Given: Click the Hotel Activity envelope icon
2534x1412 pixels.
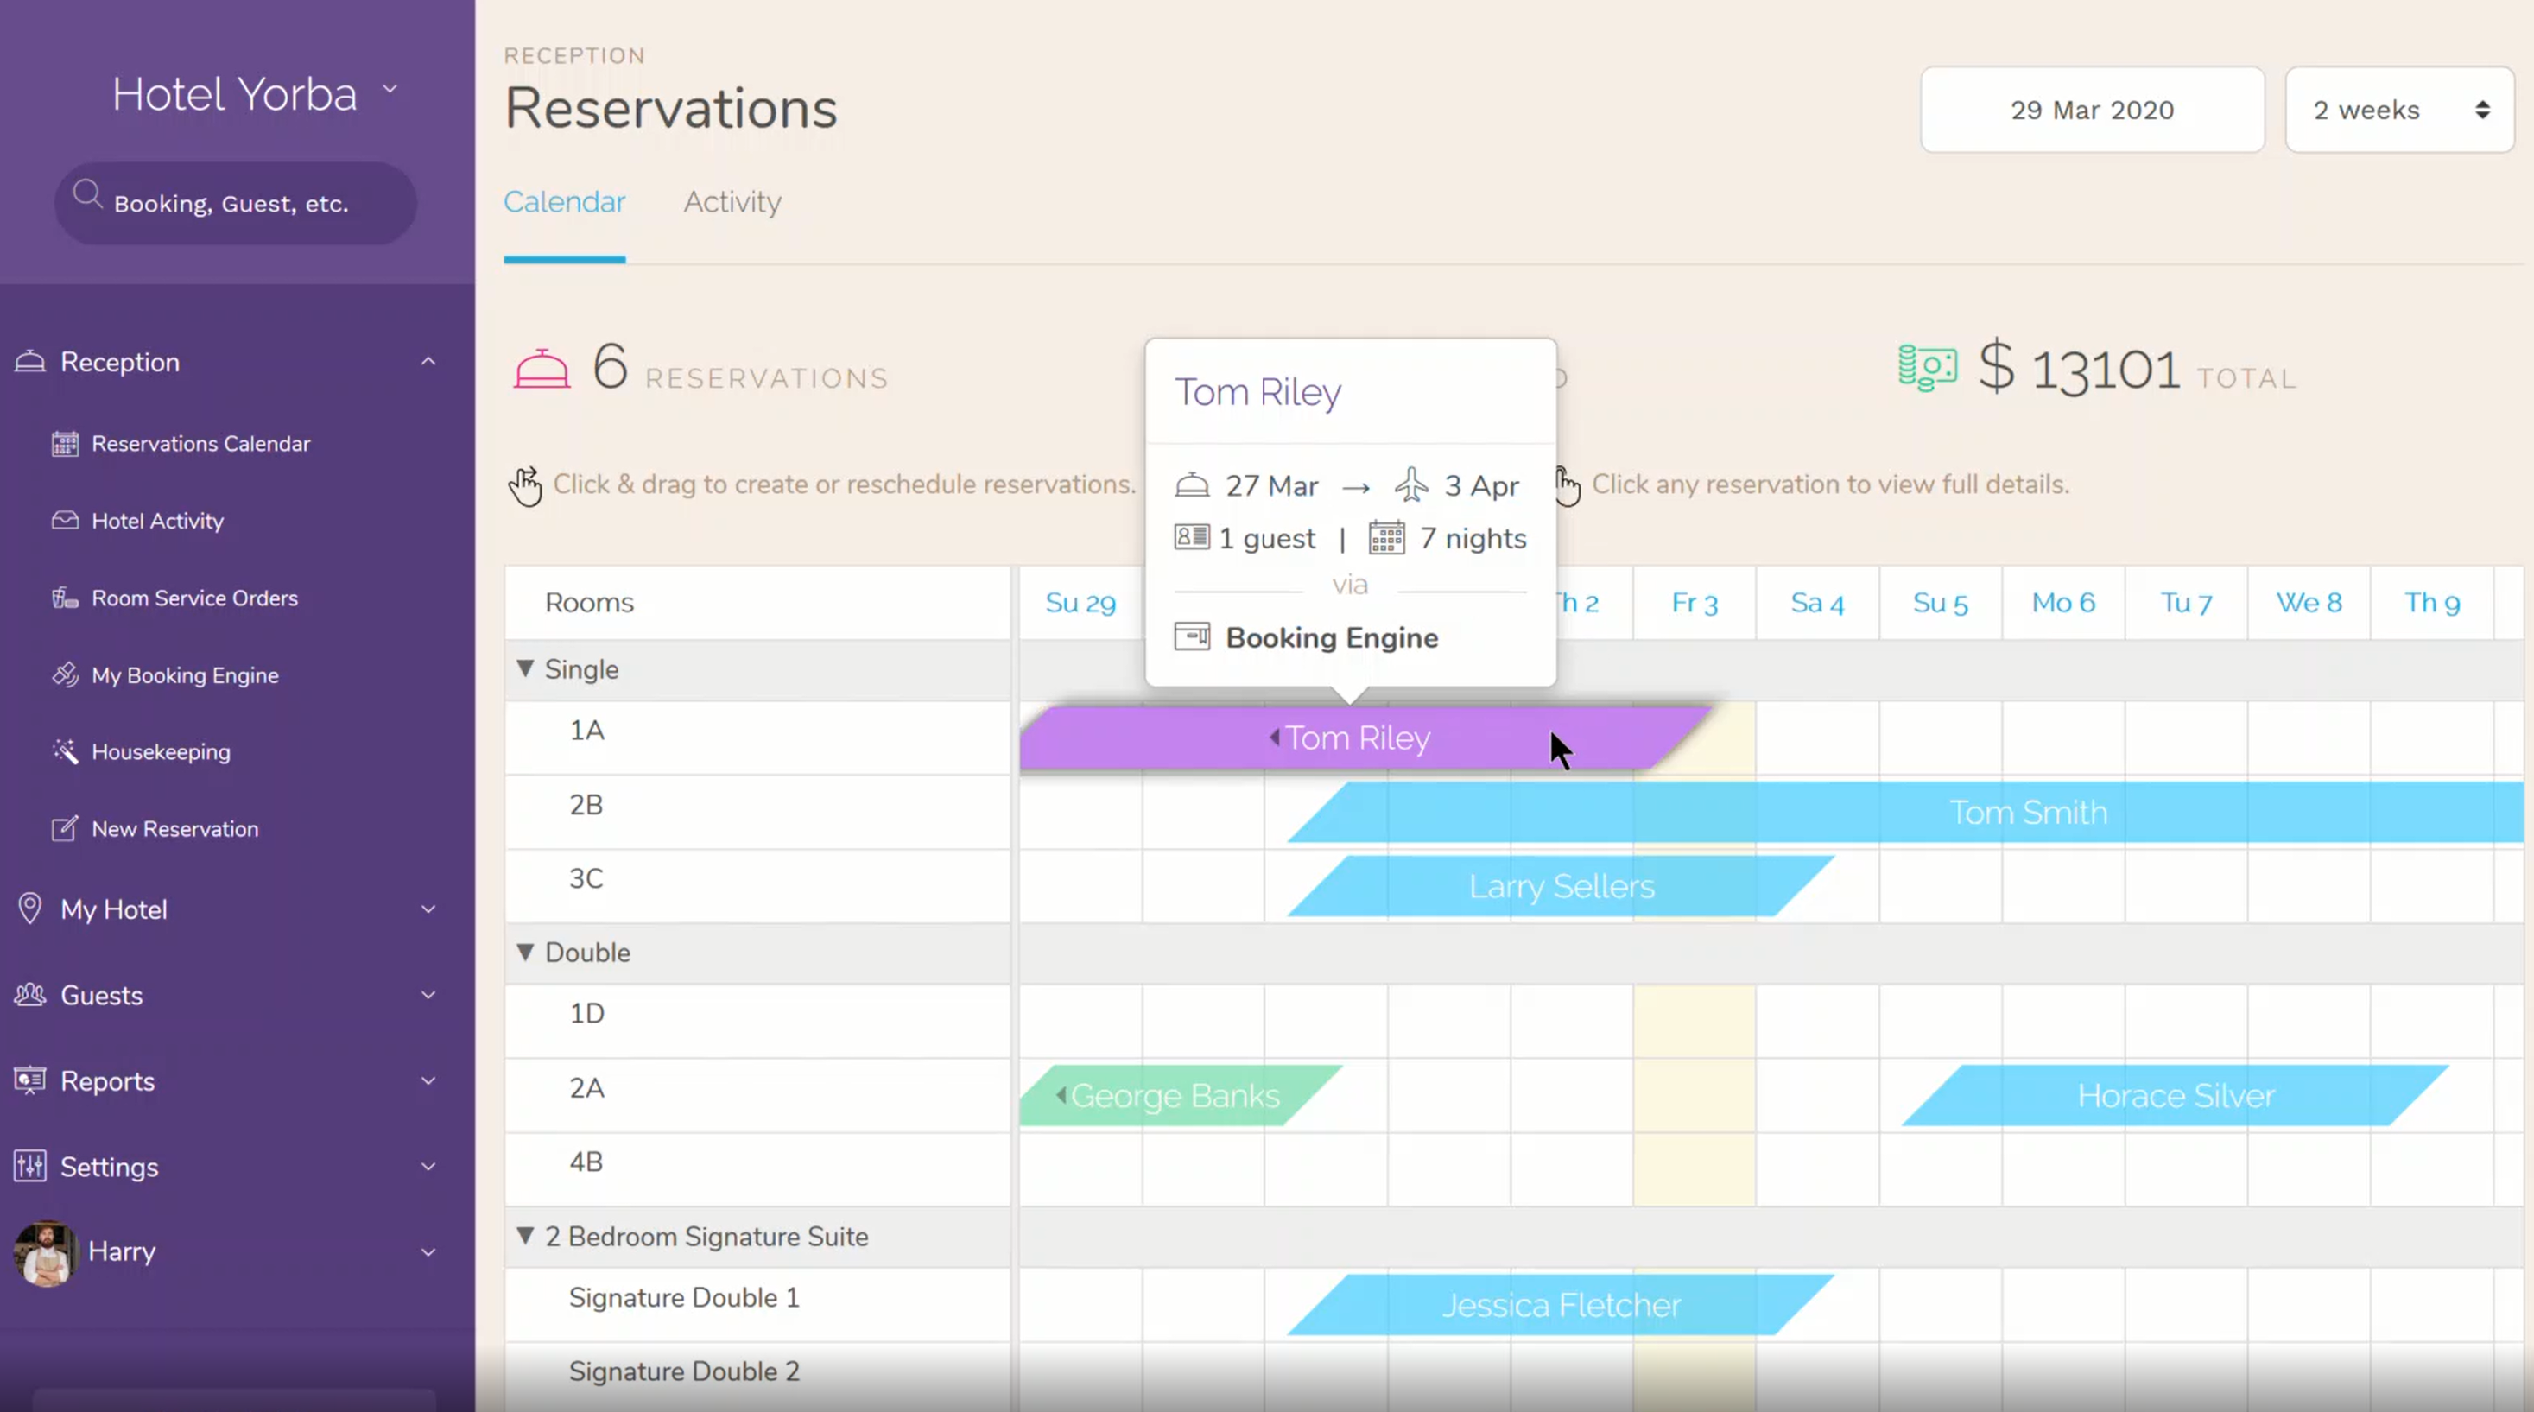Looking at the screenshot, I should click(65, 520).
